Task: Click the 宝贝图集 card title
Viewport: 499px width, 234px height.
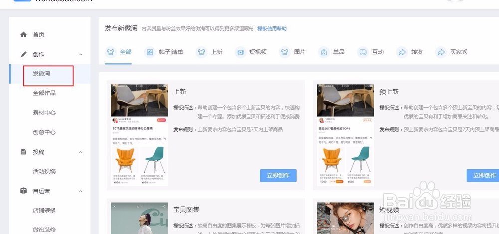Action: point(186,210)
